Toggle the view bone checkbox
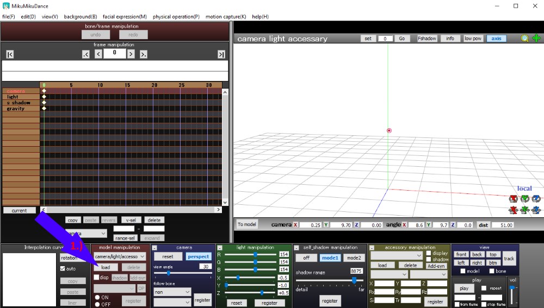544x308 pixels. pos(492,271)
